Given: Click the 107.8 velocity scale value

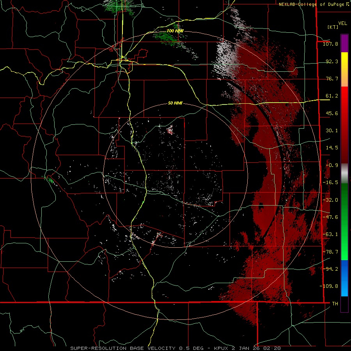Looking at the screenshot, I should 330,44.
